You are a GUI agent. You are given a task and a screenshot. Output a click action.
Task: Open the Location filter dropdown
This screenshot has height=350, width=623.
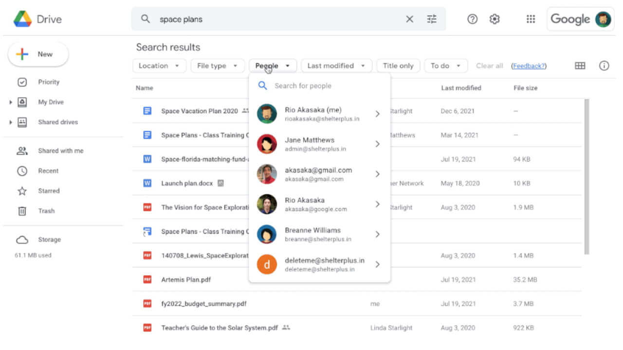pos(159,65)
